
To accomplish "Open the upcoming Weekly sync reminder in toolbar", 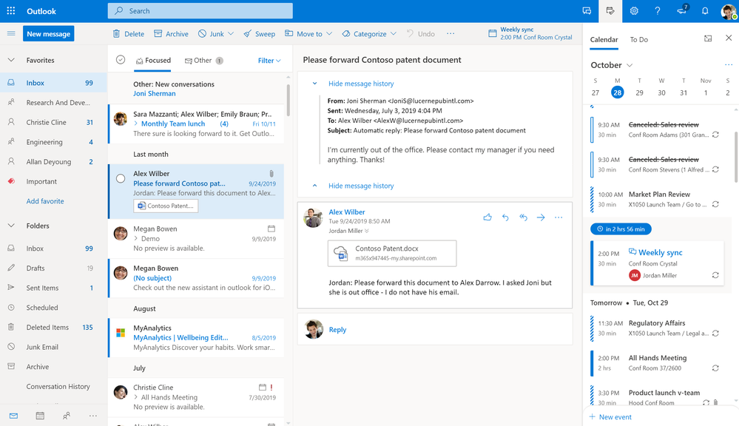I will 530,33.
